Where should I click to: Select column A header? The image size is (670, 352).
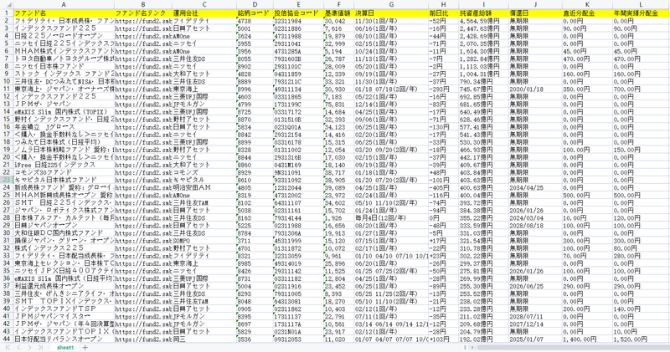(x=64, y=5)
